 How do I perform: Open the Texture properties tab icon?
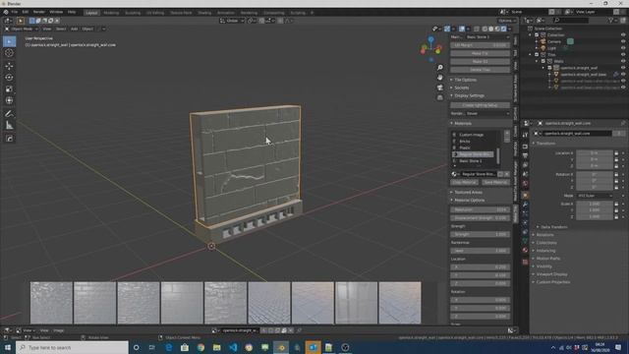[525, 262]
